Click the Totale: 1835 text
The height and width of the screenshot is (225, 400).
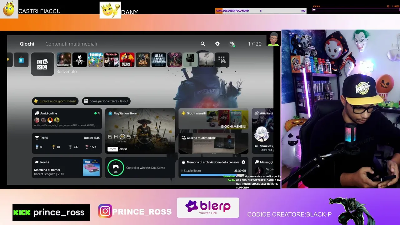[92, 138]
